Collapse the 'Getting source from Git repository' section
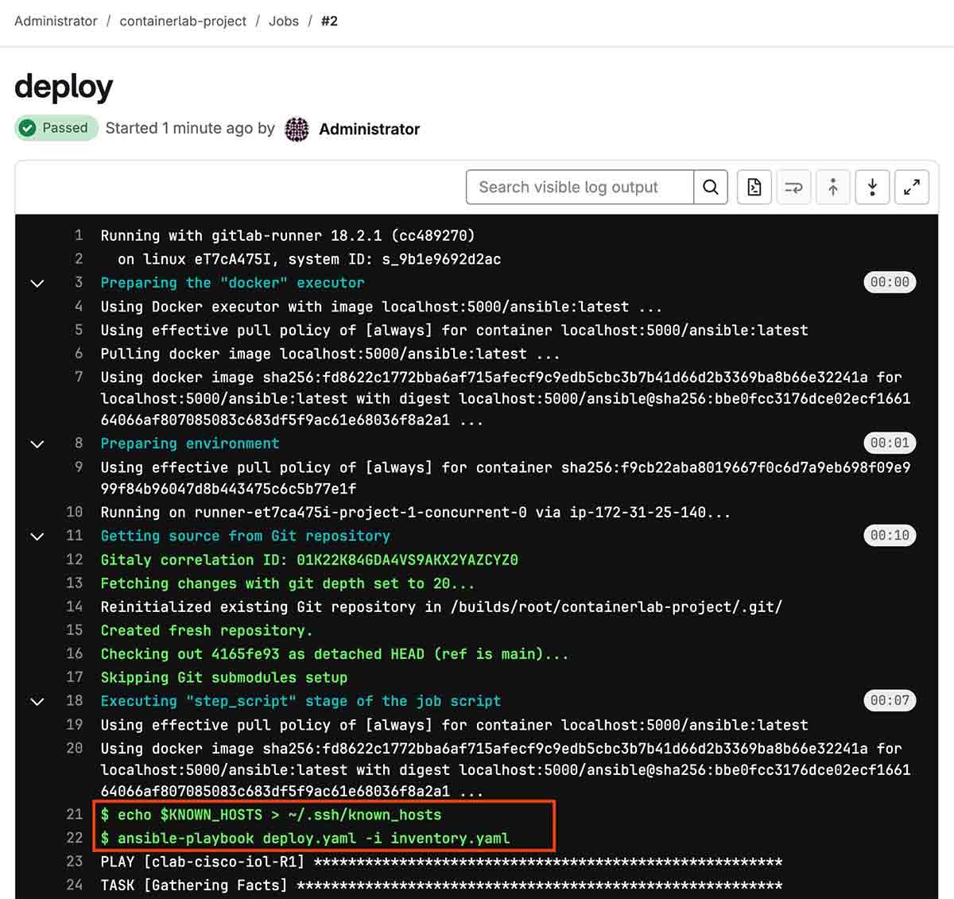Image resolution: width=954 pixels, height=899 pixels. [x=37, y=537]
